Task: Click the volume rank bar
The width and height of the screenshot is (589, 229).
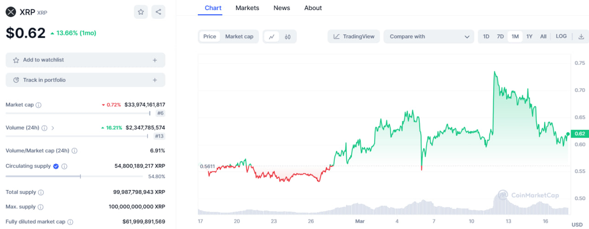Action: pyautogui.click(x=77, y=136)
